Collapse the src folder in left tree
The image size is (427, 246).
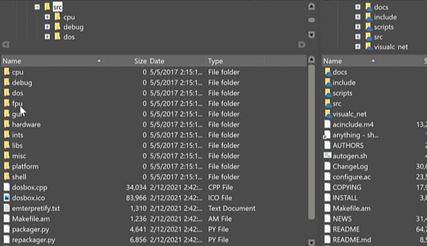tap(37, 7)
